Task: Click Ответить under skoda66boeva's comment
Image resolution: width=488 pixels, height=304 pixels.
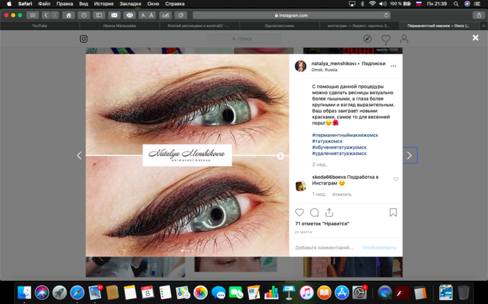Action: tap(342, 195)
